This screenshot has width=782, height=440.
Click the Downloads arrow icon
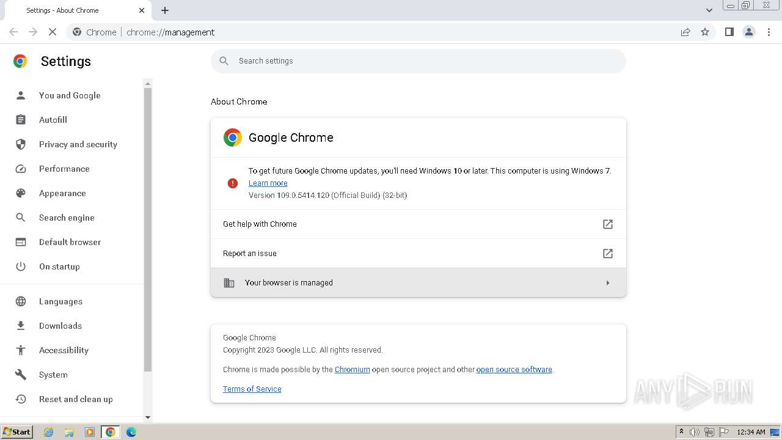(x=21, y=326)
